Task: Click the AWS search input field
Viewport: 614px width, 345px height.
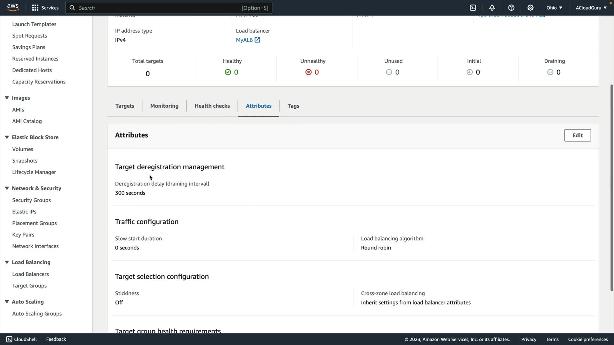Action: pos(160,8)
